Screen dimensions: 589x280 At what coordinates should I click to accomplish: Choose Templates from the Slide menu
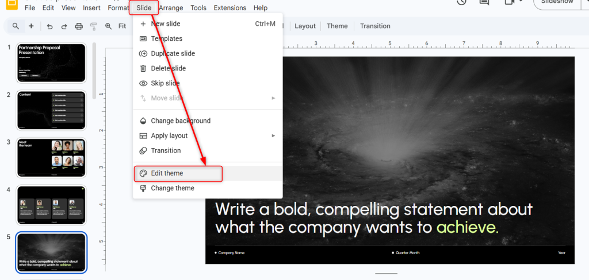[x=208, y=38]
